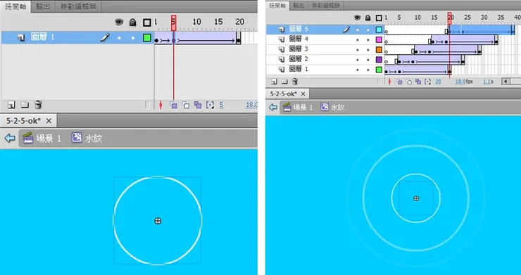This screenshot has width=521, height=275.
Task: Click eye header to hide all layers, left timeline
Action: click(x=119, y=23)
